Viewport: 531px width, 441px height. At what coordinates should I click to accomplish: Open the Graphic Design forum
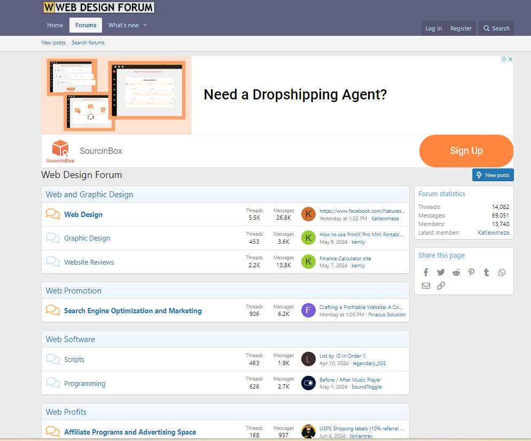(87, 238)
